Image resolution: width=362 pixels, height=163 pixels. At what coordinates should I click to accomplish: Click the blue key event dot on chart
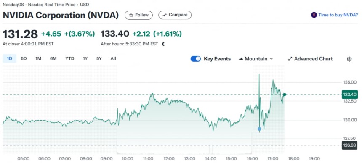tap(259, 129)
